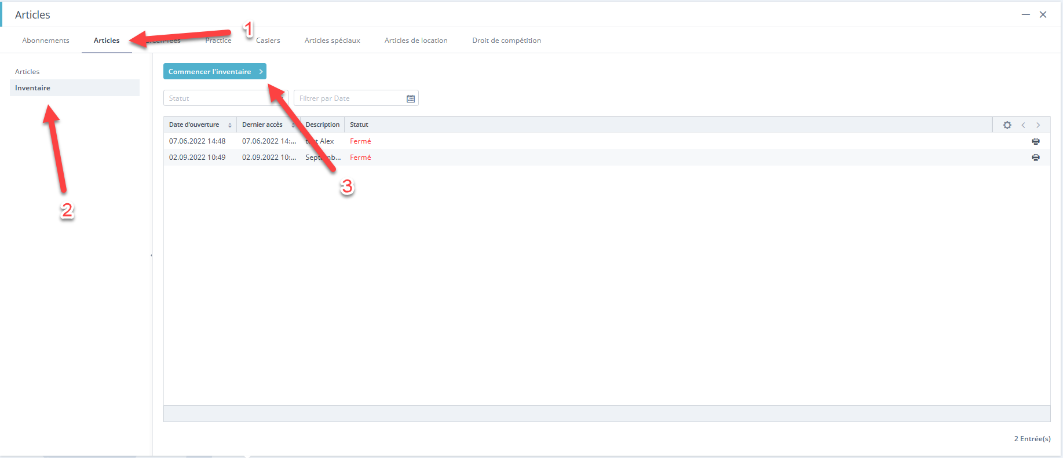This screenshot has height=458, width=1063.
Task: Sort by Date d'ouverture column arrows
Action: tap(230, 125)
